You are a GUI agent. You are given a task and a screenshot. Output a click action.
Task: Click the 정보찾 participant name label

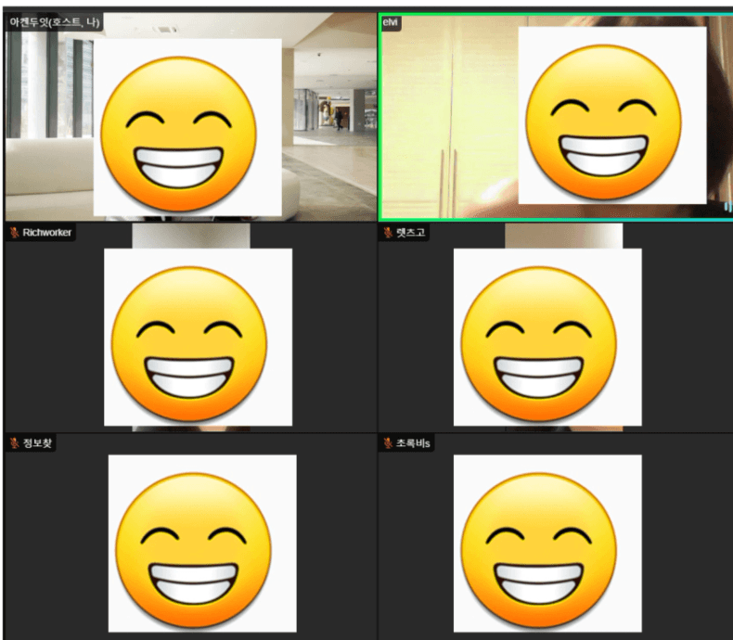click(40, 443)
